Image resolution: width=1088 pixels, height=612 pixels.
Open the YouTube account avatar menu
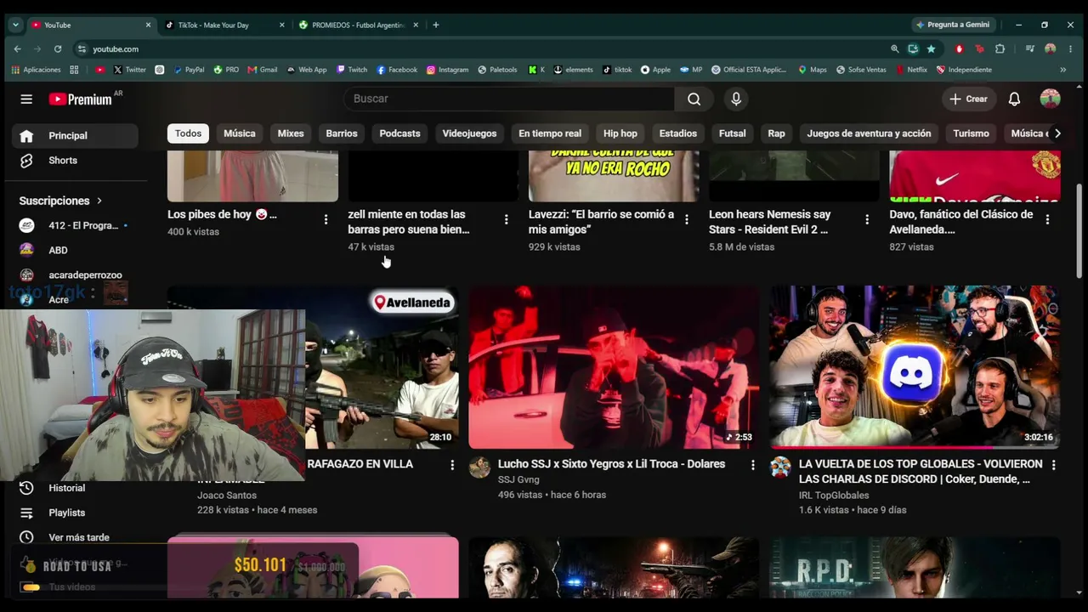tap(1050, 99)
